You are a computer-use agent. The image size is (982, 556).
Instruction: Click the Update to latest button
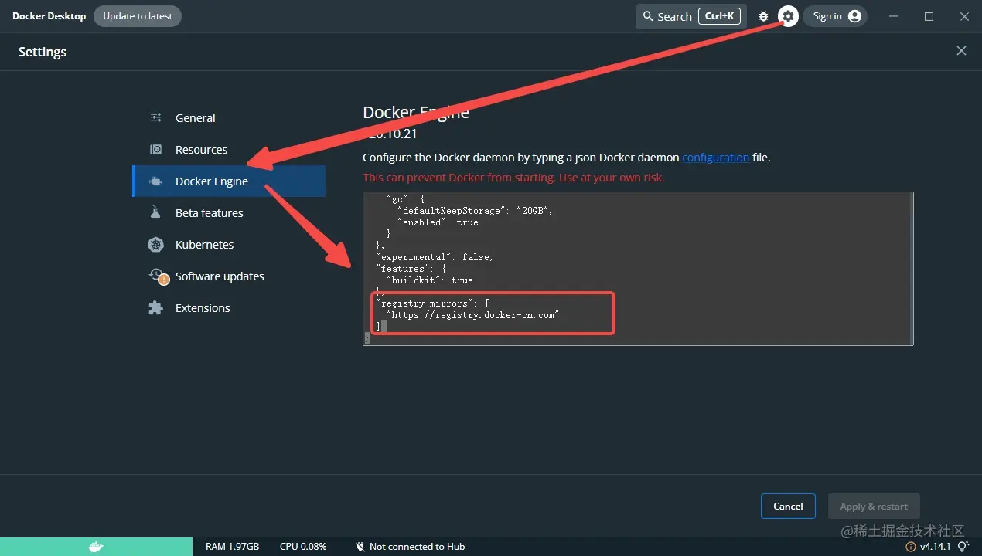coord(138,16)
